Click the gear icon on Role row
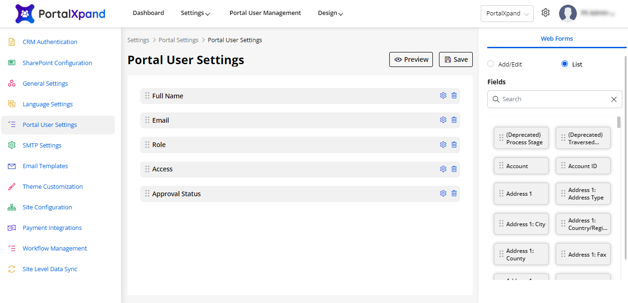The height and width of the screenshot is (303, 628). 443,144
